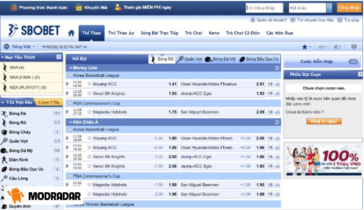Refresh the Money Line section
This screenshot has height=210, width=364.
click(277, 68)
